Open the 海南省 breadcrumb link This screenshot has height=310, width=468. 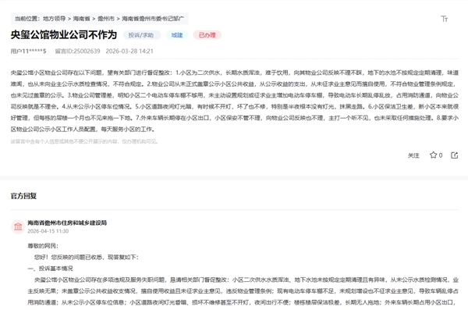pos(81,19)
